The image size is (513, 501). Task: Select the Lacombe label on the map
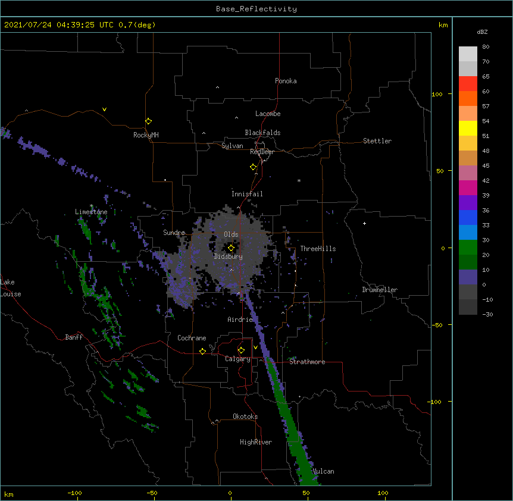(268, 114)
